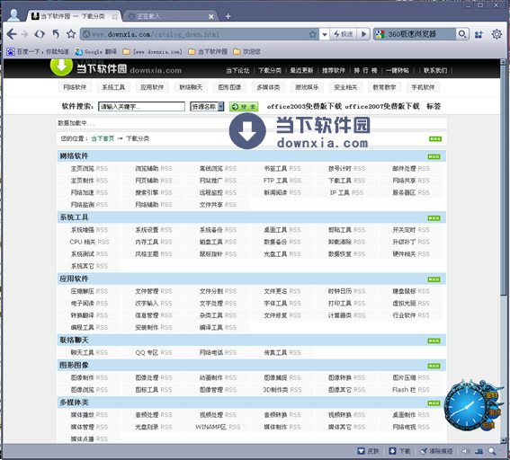This screenshot has height=460, width=510.
Task: Click the RSS badge of 联络聊天 section
Action: point(434,341)
